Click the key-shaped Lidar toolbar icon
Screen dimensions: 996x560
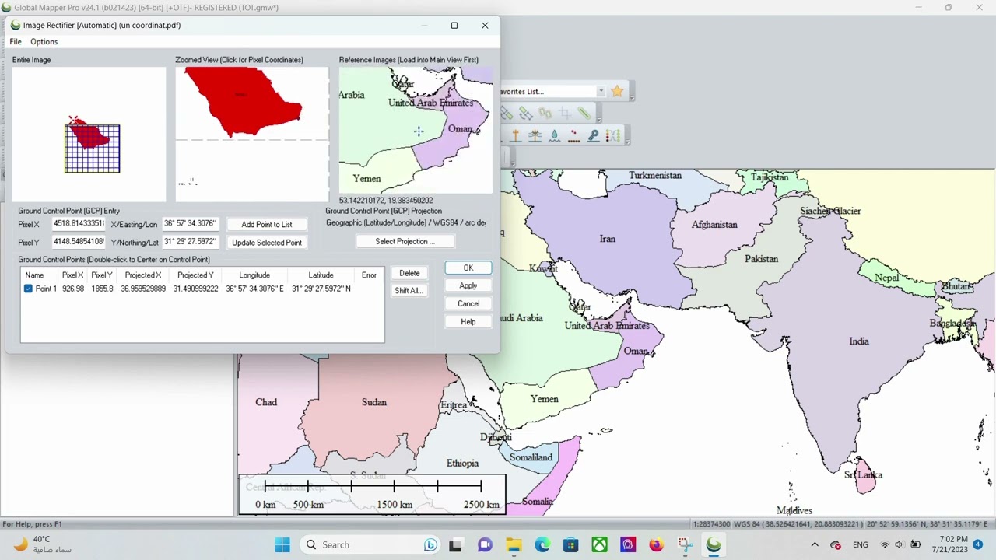click(x=593, y=136)
